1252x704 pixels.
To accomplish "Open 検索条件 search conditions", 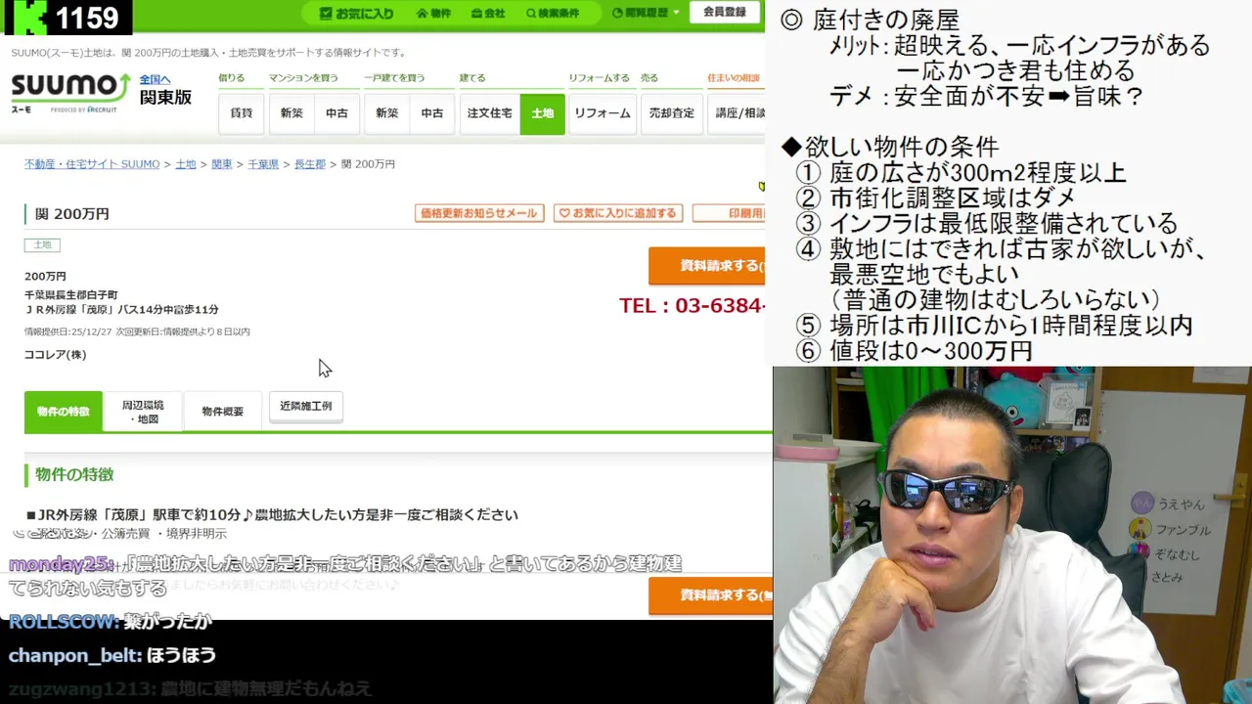I will tap(553, 14).
